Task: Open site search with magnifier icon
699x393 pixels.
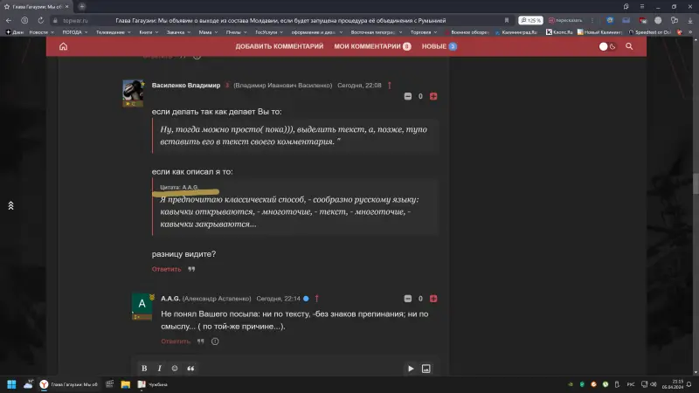Action: [629, 46]
